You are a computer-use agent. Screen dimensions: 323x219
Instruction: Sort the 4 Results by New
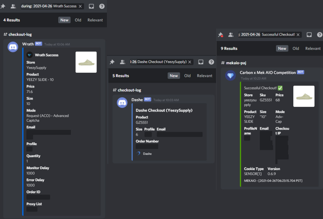click(64, 20)
